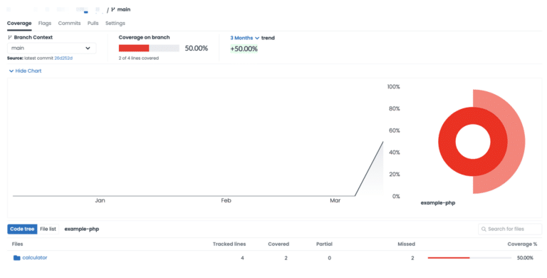Open the Flags tab
Screen dimensions: 547x278
point(45,23)
